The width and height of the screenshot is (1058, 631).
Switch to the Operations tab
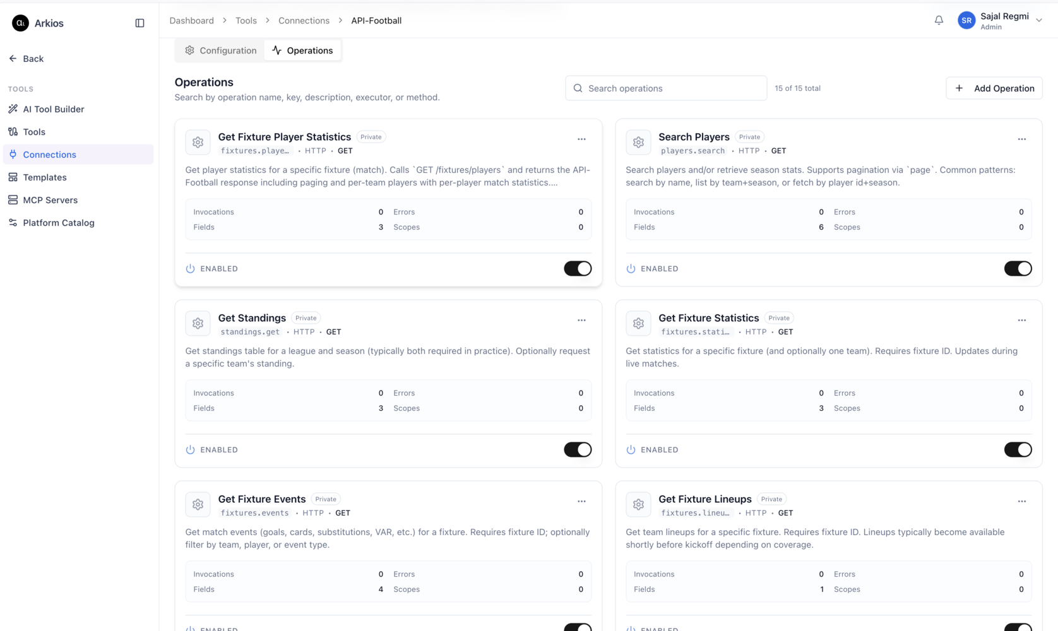click(x=302, y=50)
